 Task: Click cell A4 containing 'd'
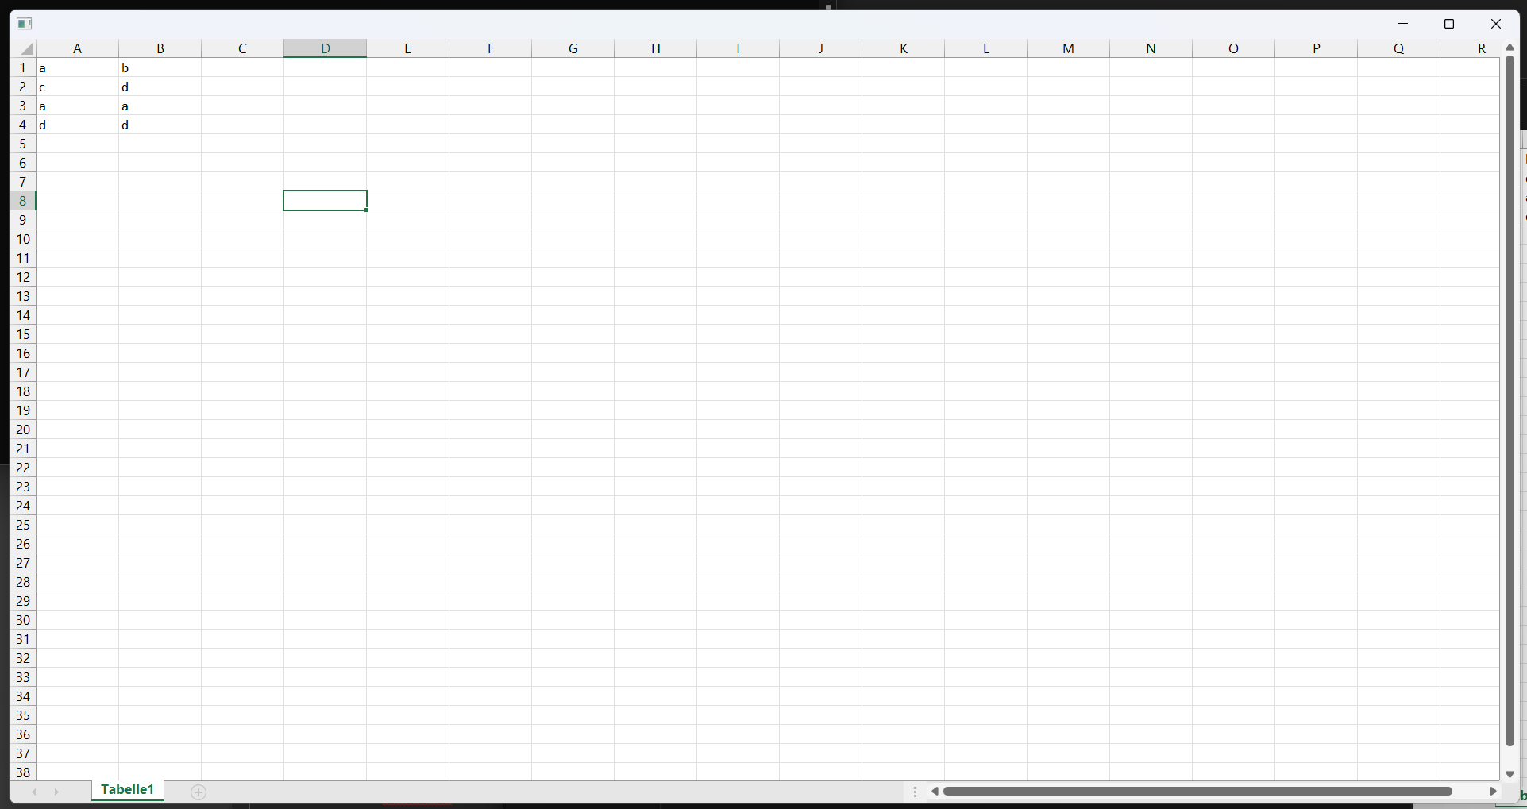tap(78, 125)
